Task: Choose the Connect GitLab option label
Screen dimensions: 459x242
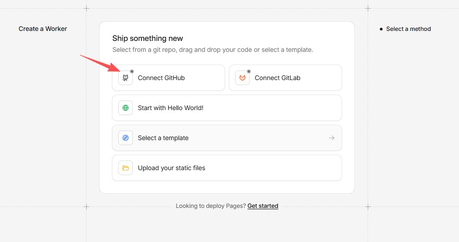Action: [x=277, y=78]
